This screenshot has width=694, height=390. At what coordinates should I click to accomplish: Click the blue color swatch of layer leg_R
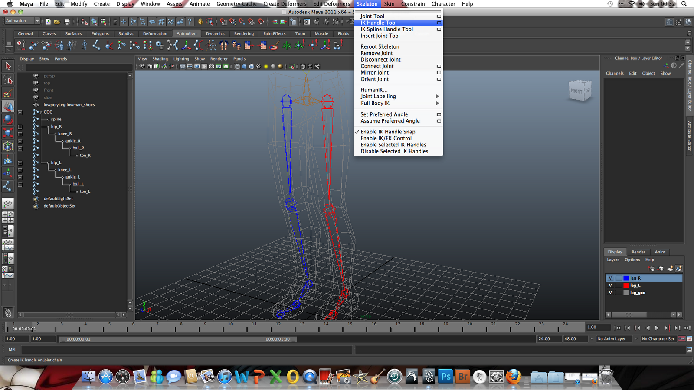coord(626,278)
